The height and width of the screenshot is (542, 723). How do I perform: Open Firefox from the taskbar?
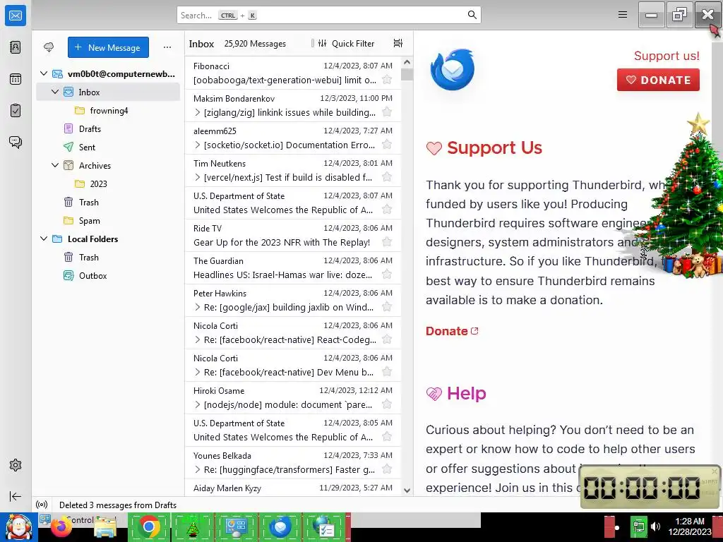tap(61, 528)
